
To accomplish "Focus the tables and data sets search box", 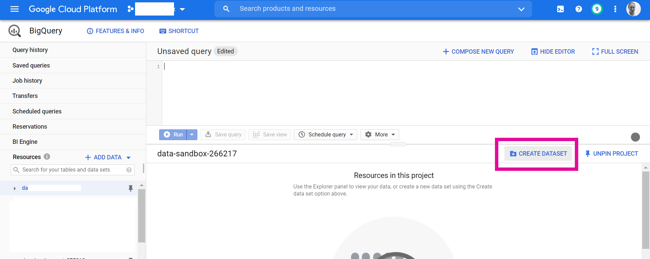I will [73, 170].
